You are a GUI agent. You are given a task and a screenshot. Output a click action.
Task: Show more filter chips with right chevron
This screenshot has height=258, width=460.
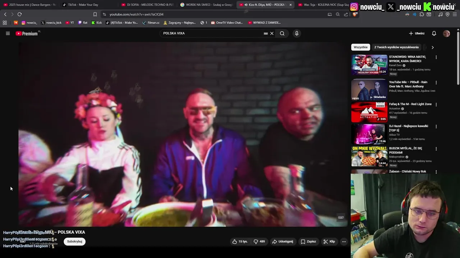click(432, 47)
